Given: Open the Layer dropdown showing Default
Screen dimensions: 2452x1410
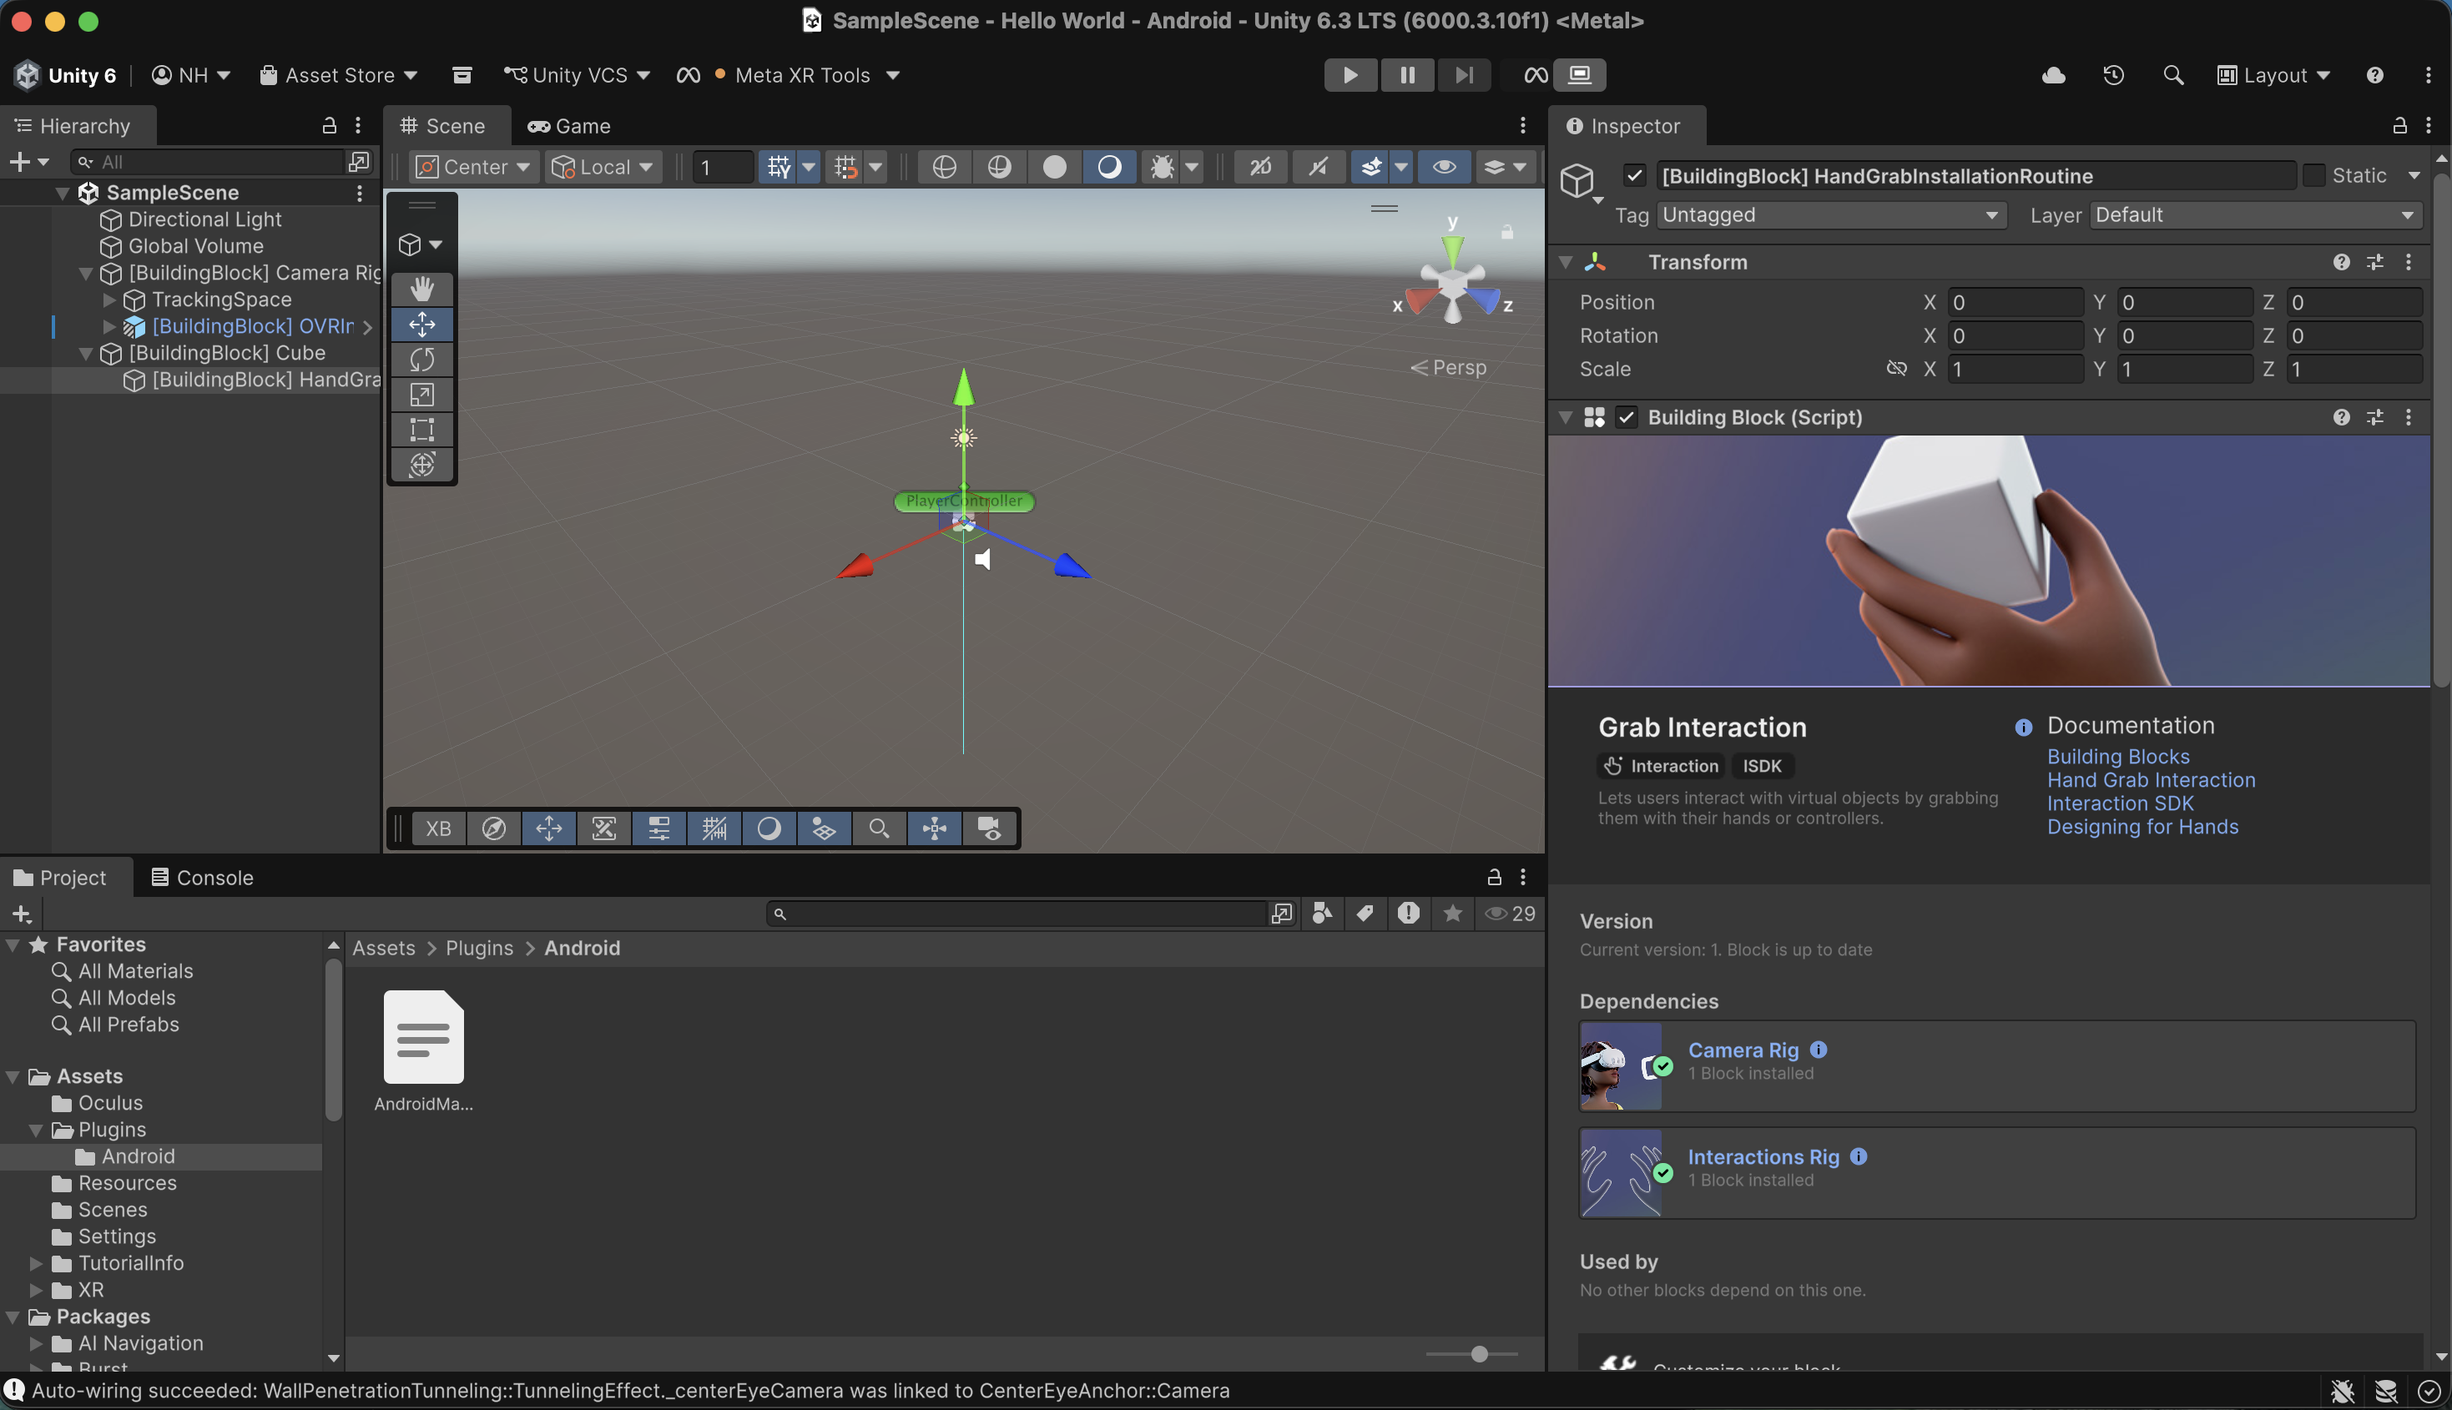Looking at the screenshot, I should (2254, 215).
